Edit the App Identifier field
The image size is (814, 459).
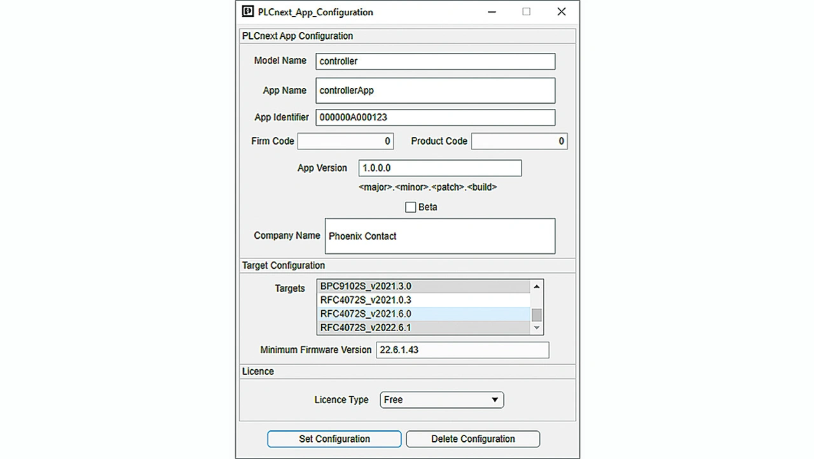click(435, 117)
